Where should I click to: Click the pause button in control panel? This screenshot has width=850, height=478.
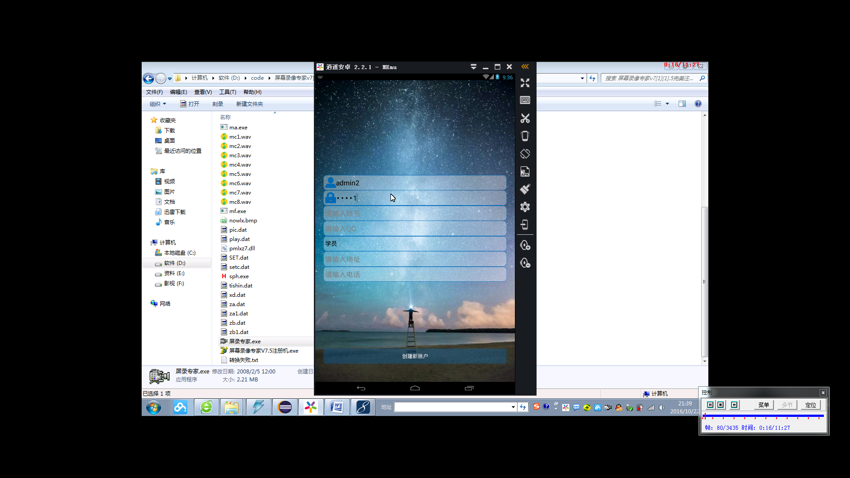710,405
